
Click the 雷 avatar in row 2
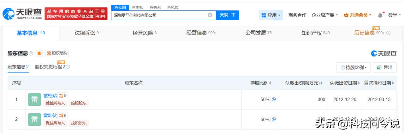(x=34, y=120)
